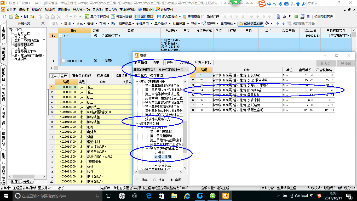Open the 查询 dropdown in toolbar

point(92,24)
